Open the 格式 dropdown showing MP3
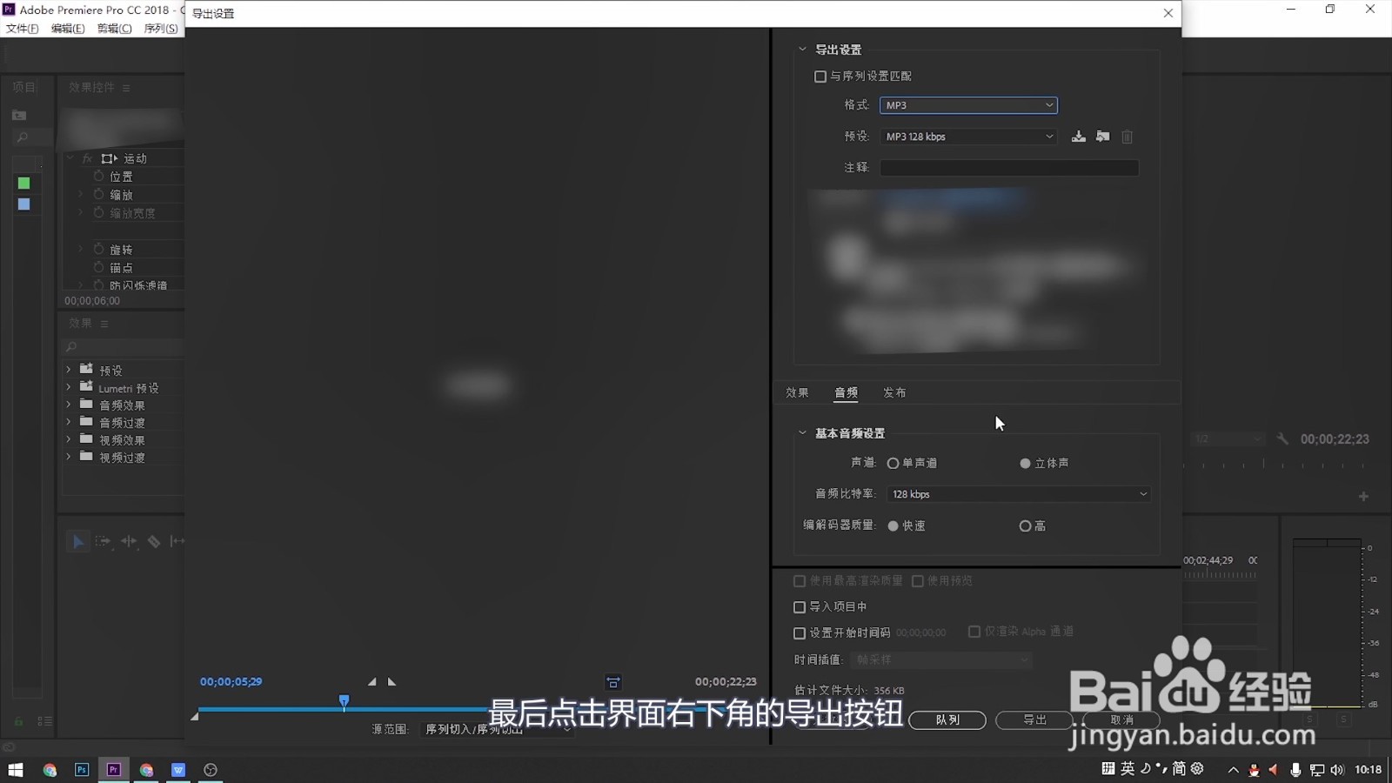The height and width of the screenshot is (783, 1392). [x=968, y=105]
